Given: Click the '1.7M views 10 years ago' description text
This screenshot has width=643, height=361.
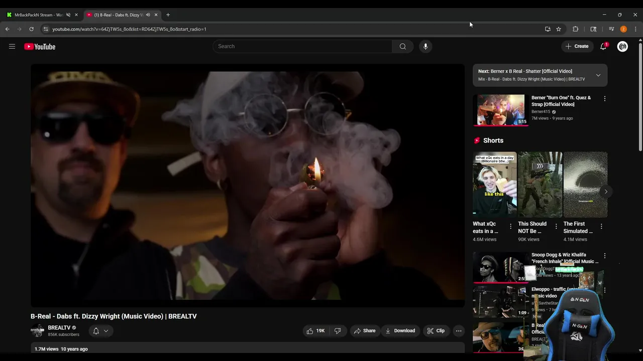Looking at the screenshot, I should coord(61,349).
